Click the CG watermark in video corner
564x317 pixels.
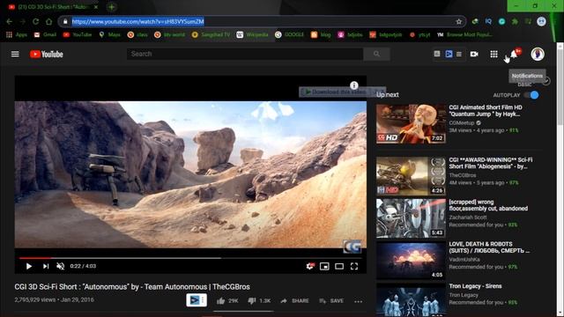(352, 247)
